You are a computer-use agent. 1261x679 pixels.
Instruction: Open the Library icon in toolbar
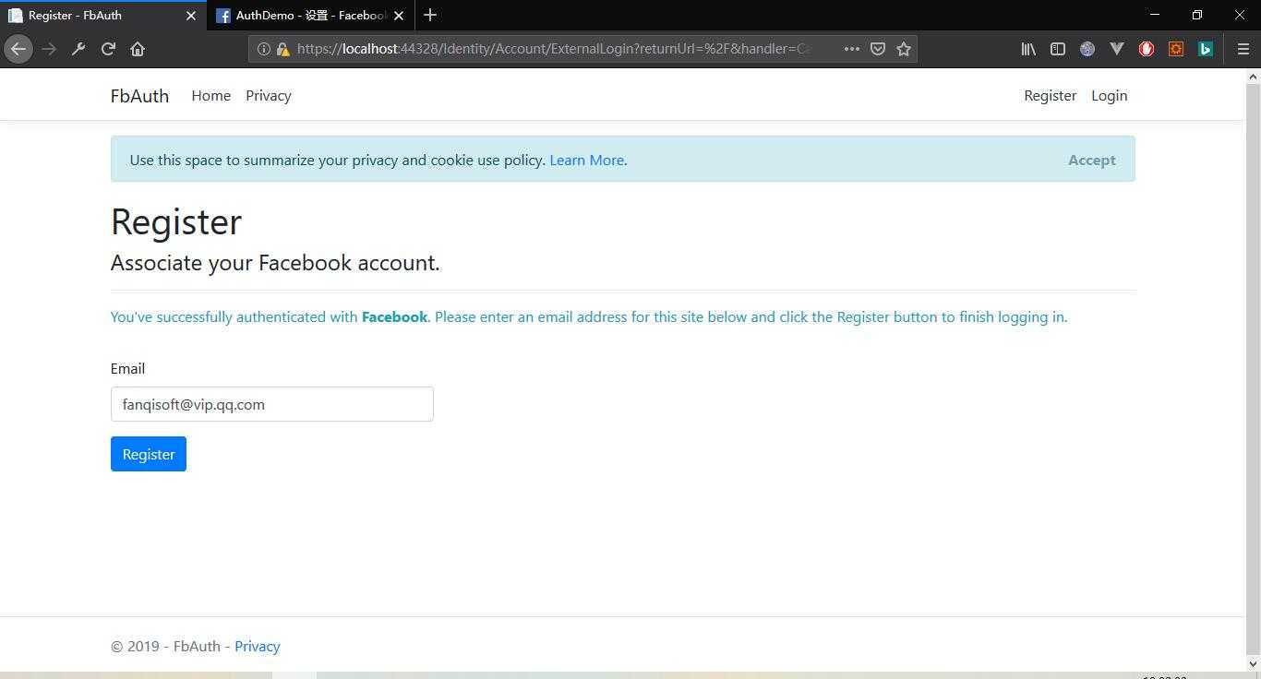tap(1028, 49)
